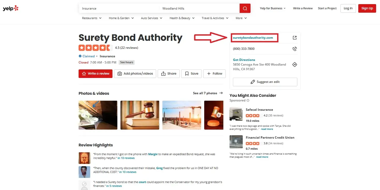The width and height of the screenshot is (380, 190).
Task: Click the Save bookmark button
Action: (x=192, y=74)
